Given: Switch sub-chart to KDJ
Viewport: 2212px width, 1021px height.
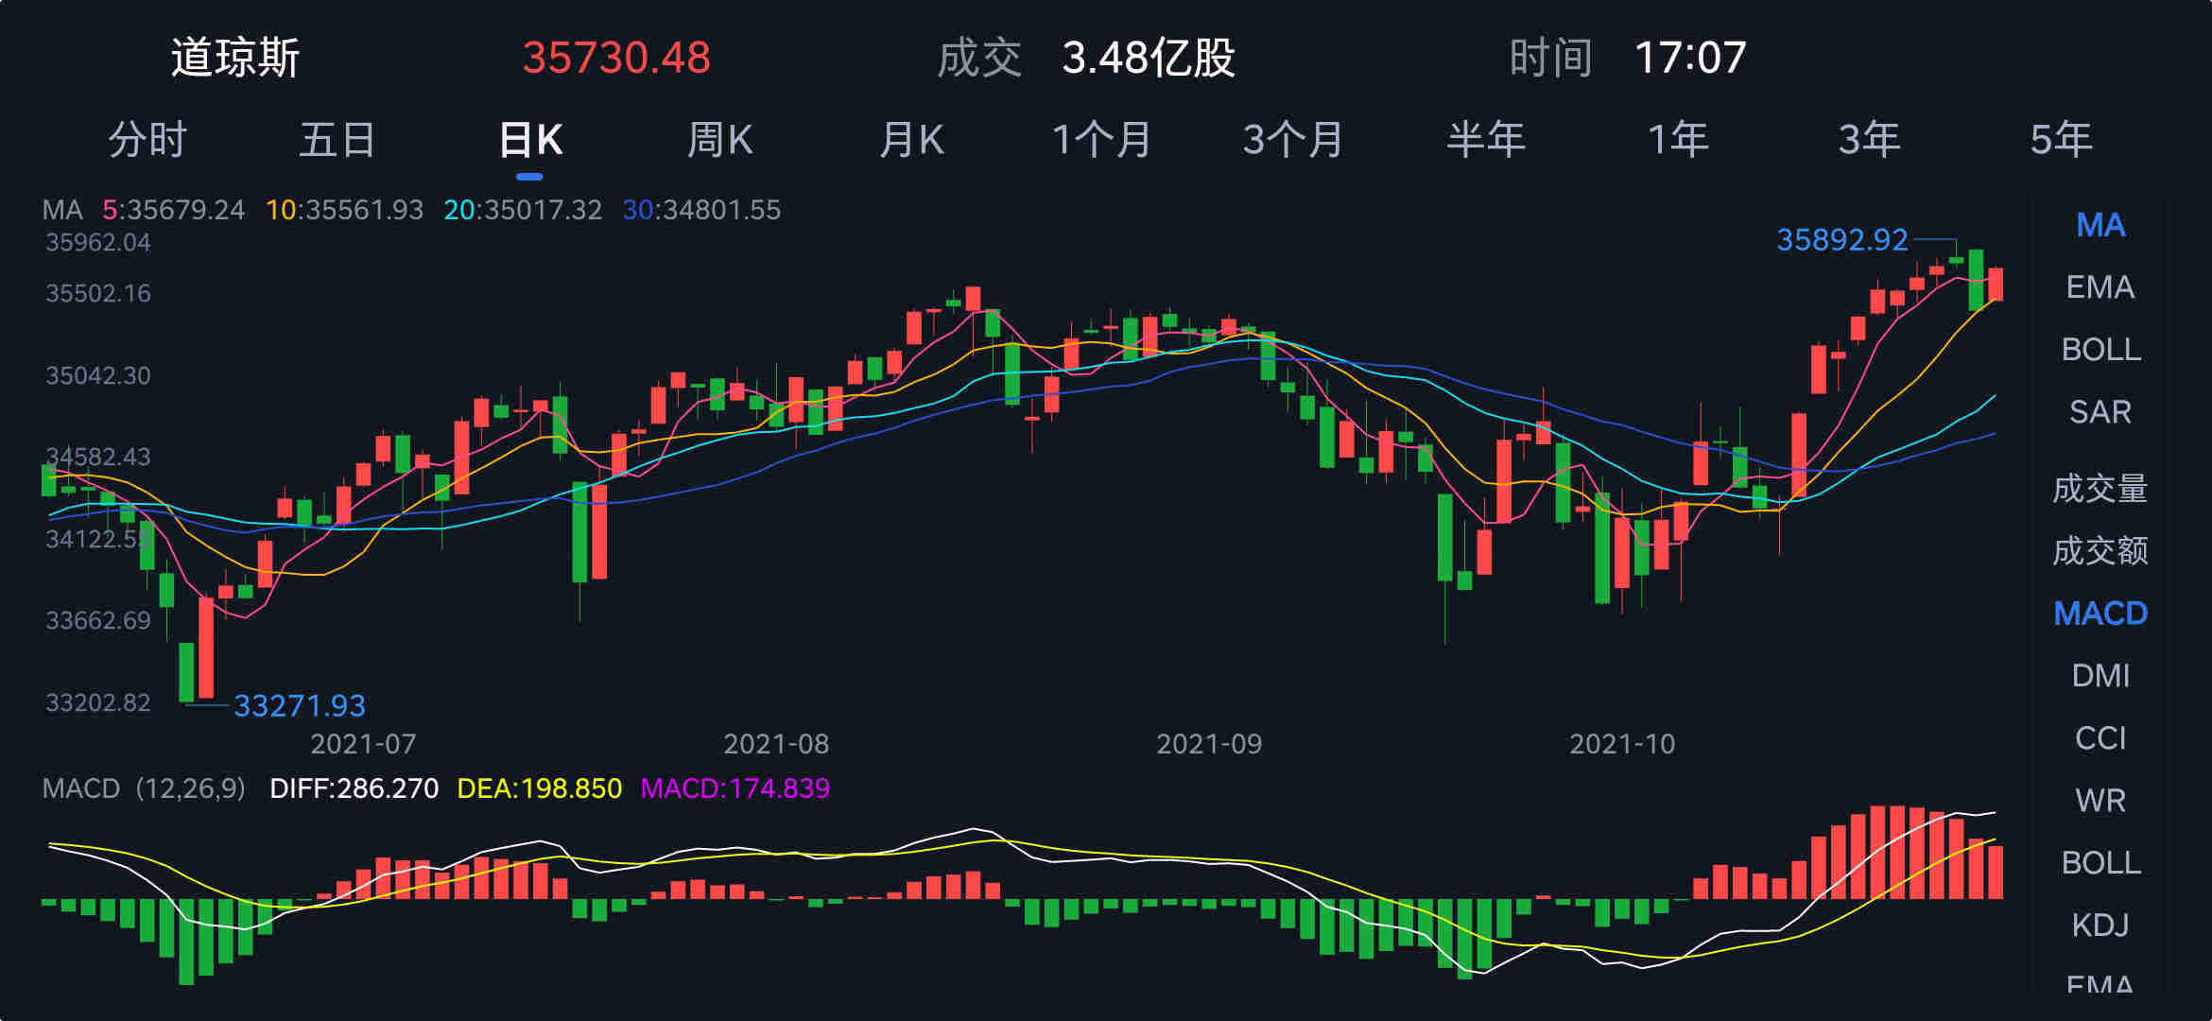Looking at the screenshot, I should coord(2100,924).
